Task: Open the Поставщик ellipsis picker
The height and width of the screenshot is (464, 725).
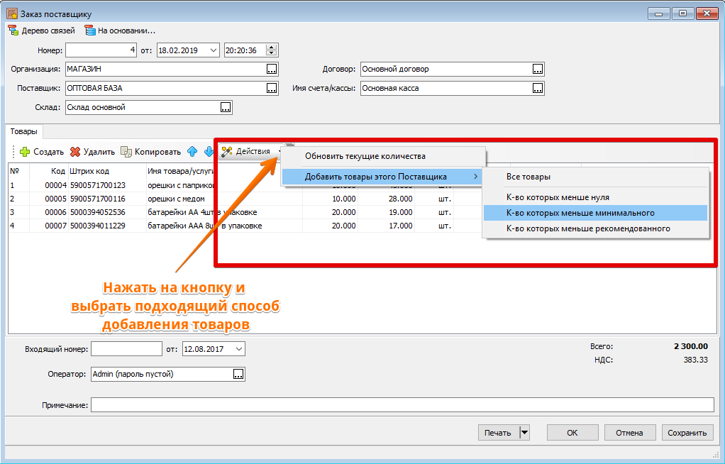Action: click(272, 88)
